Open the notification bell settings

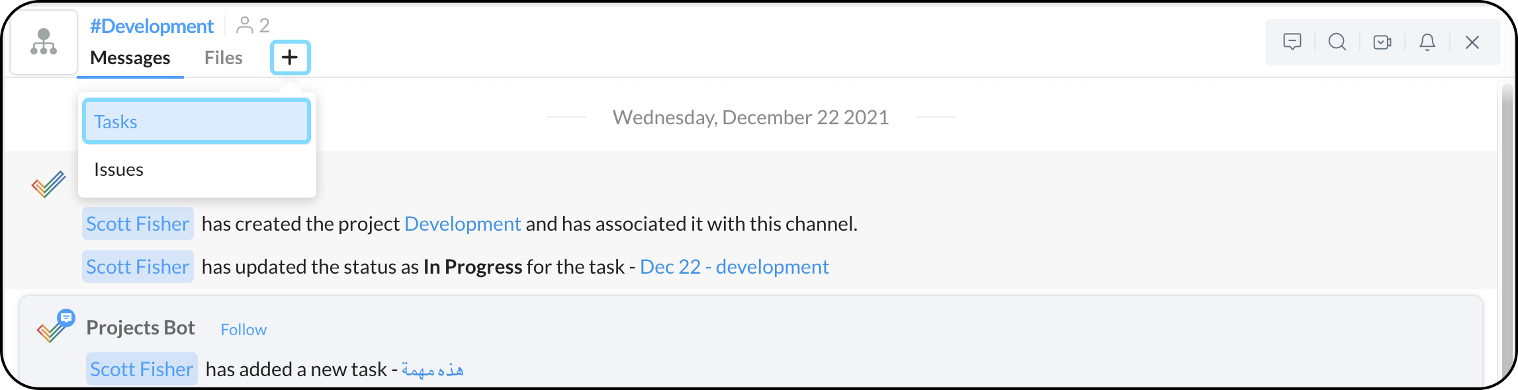(1427, 42)
